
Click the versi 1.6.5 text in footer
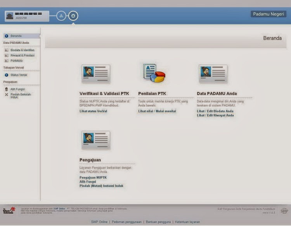point(269,213)
